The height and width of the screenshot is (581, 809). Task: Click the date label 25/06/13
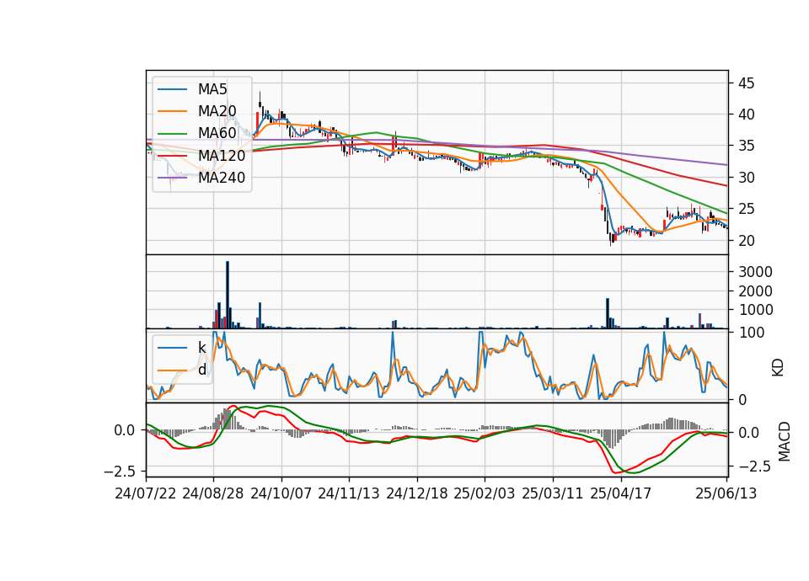[726, 493]
